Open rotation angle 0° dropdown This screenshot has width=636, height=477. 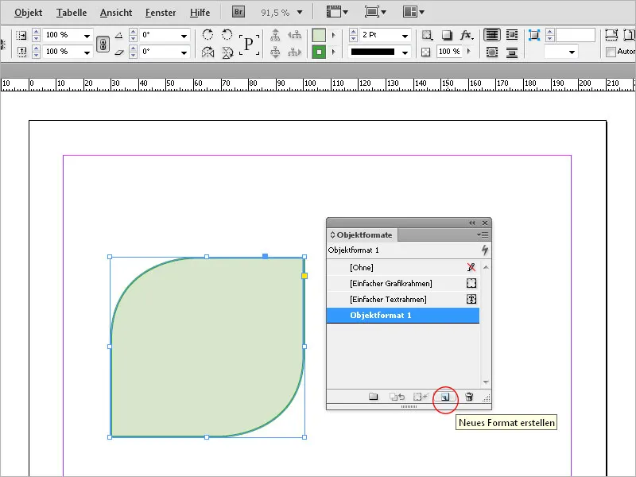point(184,36)
